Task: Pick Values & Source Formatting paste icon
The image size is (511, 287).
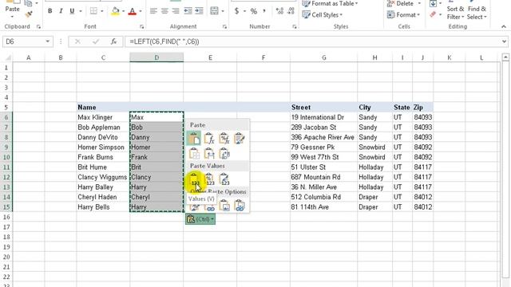Action: 224,179
